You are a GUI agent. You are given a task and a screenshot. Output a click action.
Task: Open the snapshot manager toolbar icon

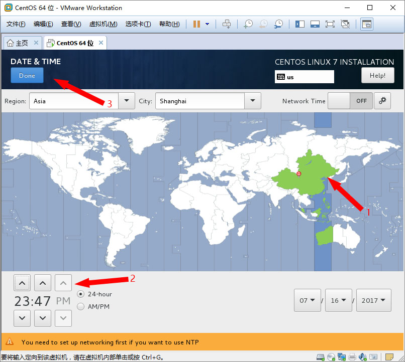tap(278, 24)
